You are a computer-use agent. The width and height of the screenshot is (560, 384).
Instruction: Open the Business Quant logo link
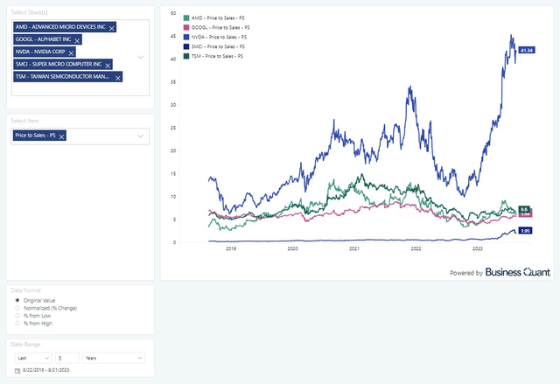tap(518, 272)
